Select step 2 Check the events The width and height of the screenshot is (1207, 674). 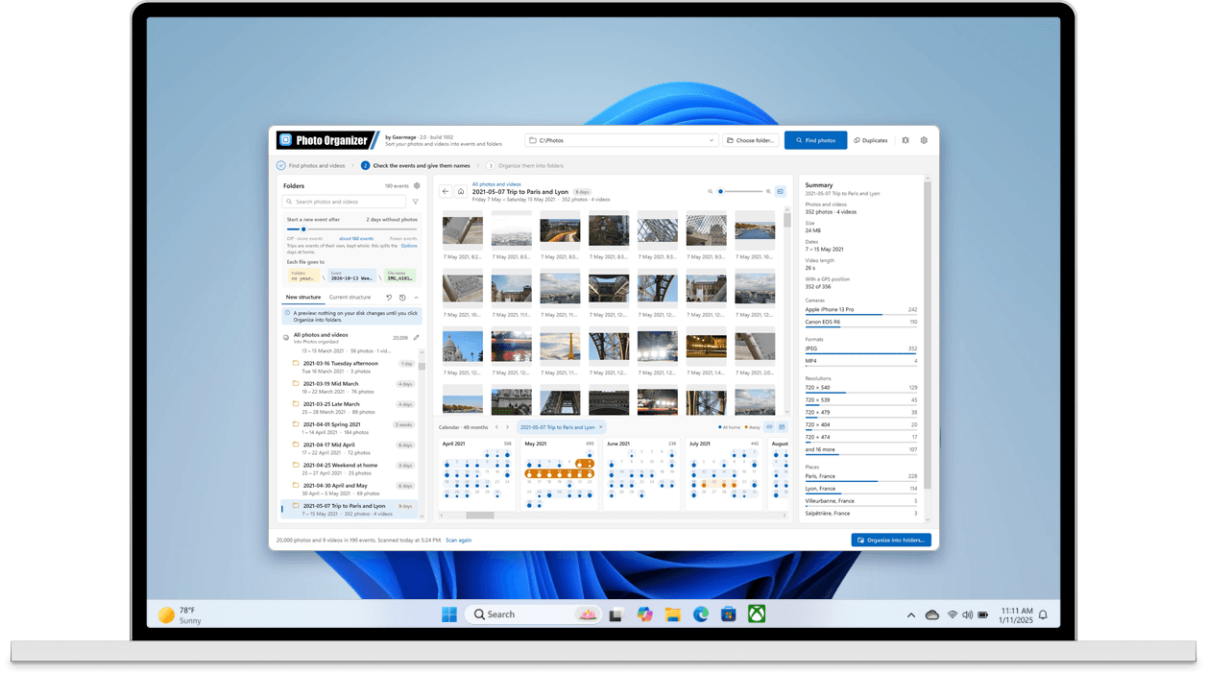[416, 166]
